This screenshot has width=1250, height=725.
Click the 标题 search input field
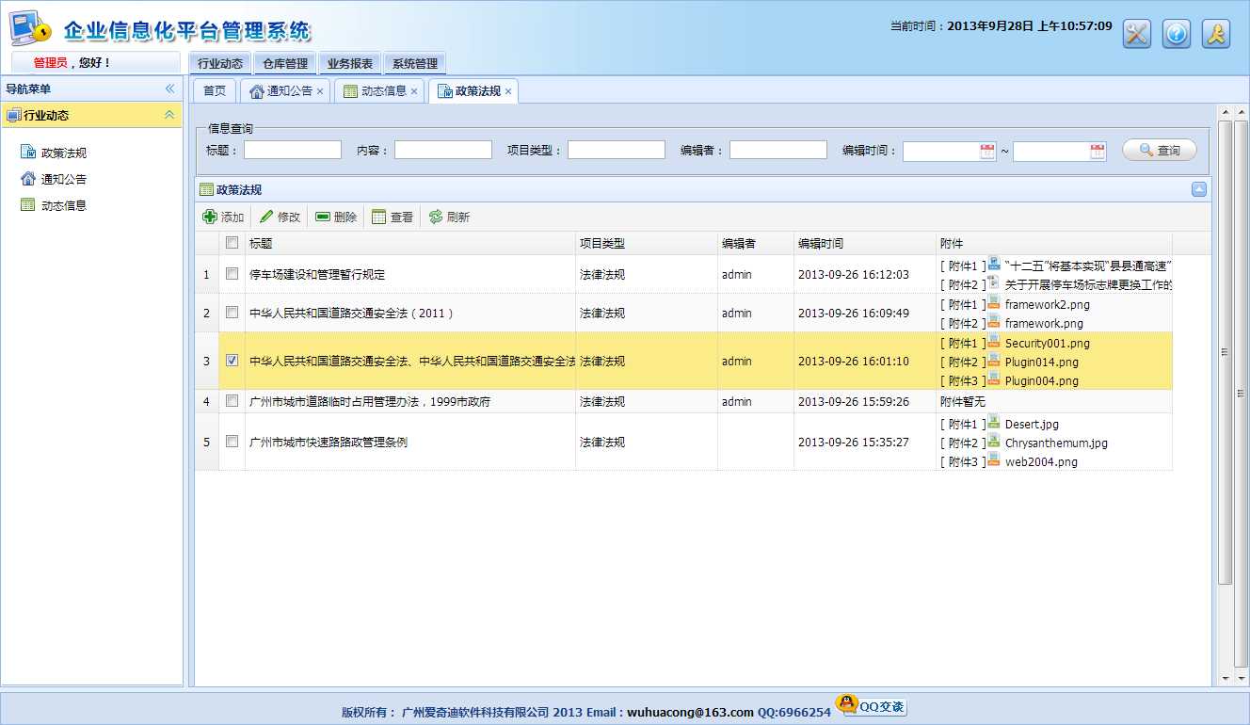[293, 150]
